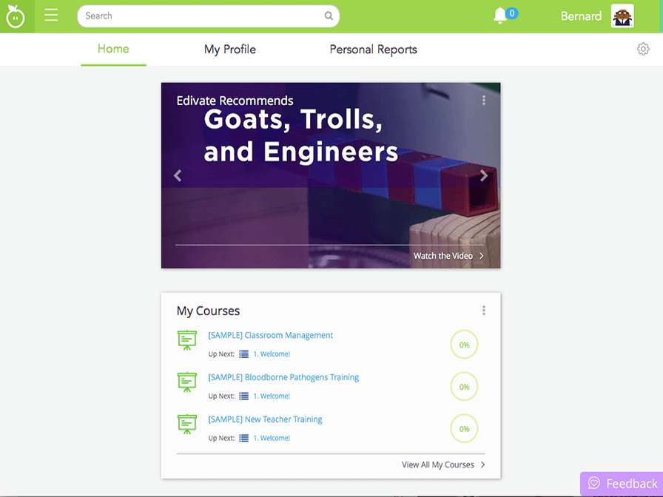Viewport: 663px width, 497px height.
Task: Open [SAMPLE] Bloodborne Pathogens Training course
Action: 283,377
